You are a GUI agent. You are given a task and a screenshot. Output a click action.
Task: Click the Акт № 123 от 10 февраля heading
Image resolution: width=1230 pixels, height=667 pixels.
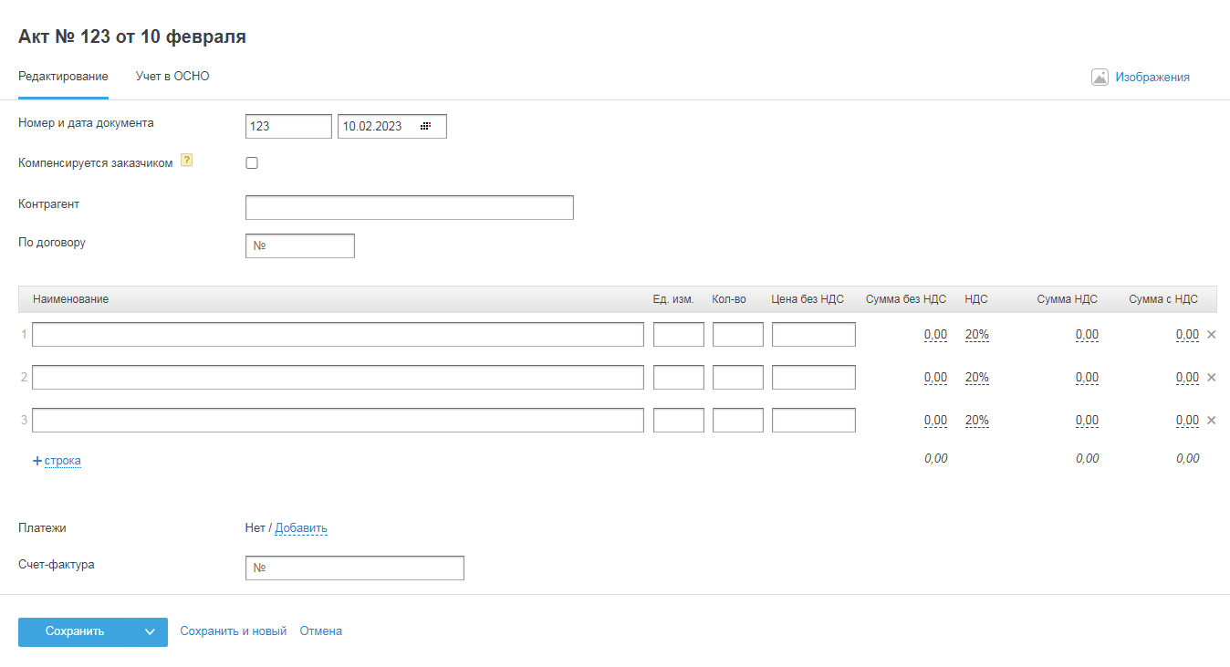pos(132,37)
